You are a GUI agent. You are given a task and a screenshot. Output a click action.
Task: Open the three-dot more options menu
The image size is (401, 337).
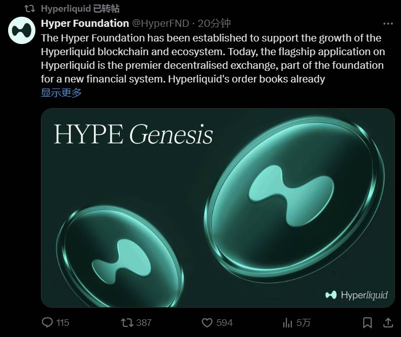(388, 24)
